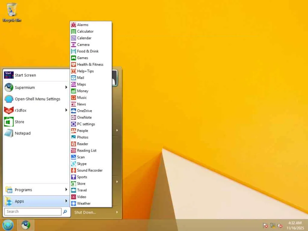This screenshot has height=231, width=308.
Task: Open Open-Shell Menu Settings
Action: 36,99
